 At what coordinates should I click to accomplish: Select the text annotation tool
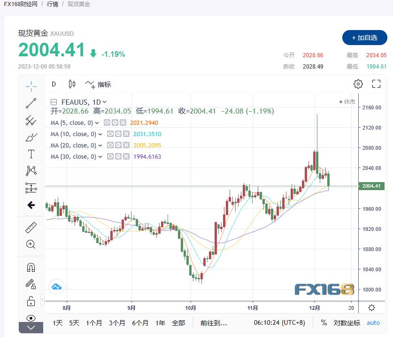point(31,154)
